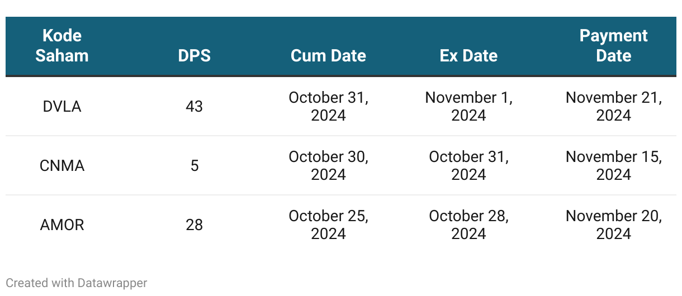Select the DPS column header

195,56
